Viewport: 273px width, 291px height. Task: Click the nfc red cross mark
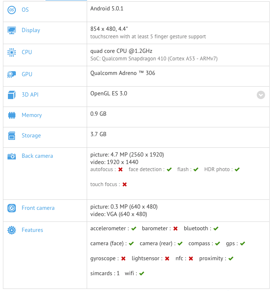click(x=191, y=259)
